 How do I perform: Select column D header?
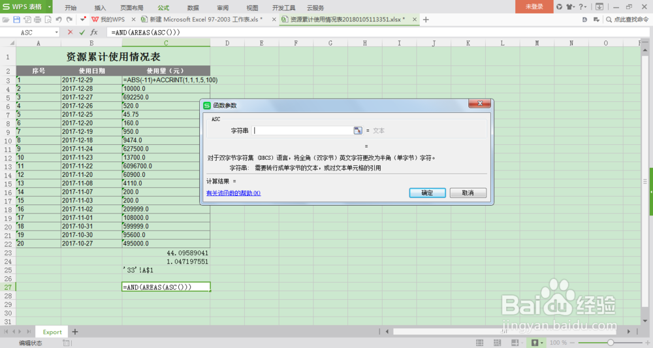tap(227, 43)
